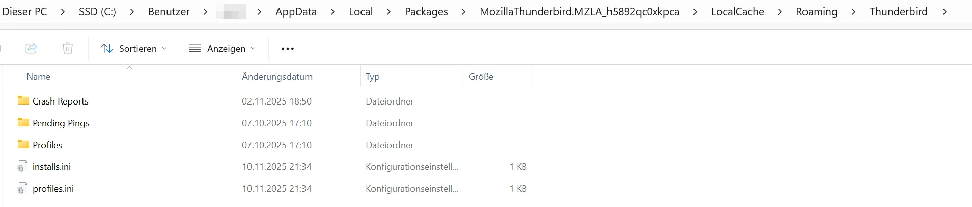Click the Crash Reports folder icon
The image size is (972, 207).
[23, 100]
